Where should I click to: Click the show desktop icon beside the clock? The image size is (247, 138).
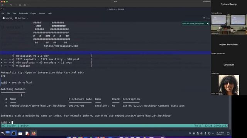coord(228,133)
